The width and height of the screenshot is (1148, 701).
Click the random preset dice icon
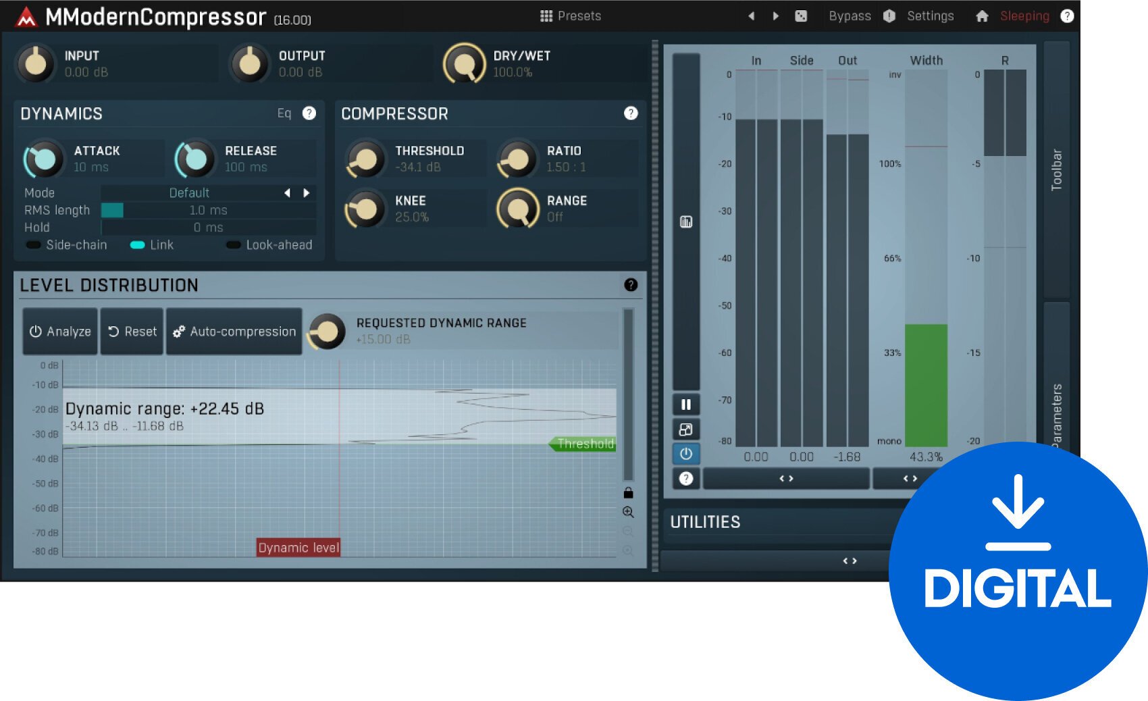point(801,16)
